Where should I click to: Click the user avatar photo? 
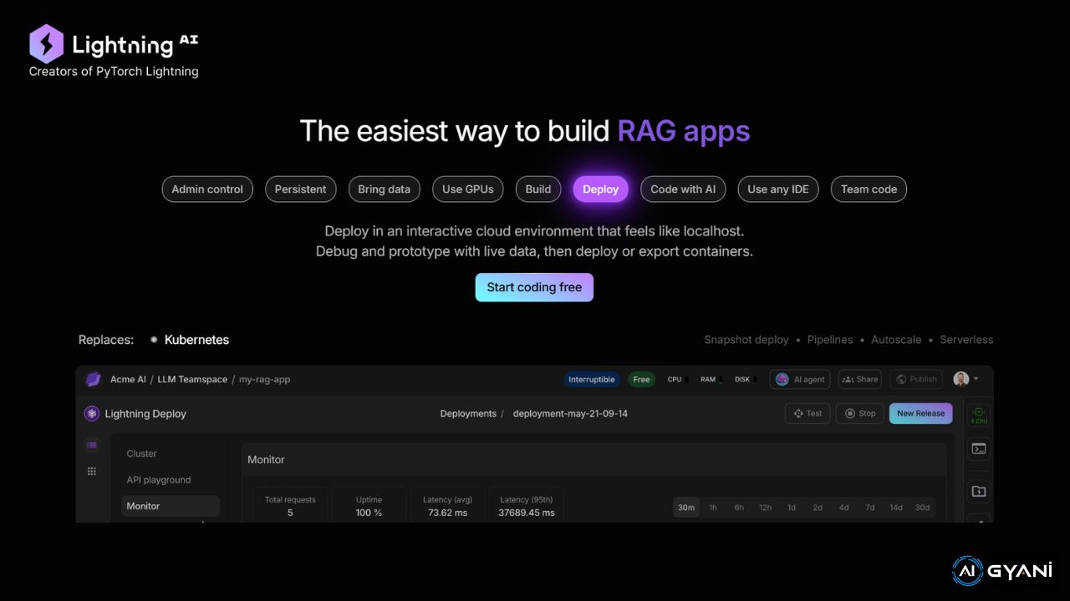pos(960,379)
